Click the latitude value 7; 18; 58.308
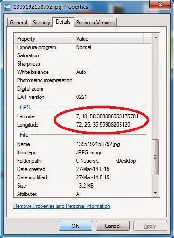Image resolution: width=174 pixels, height=238 pixels. click(x=107, y=116)
